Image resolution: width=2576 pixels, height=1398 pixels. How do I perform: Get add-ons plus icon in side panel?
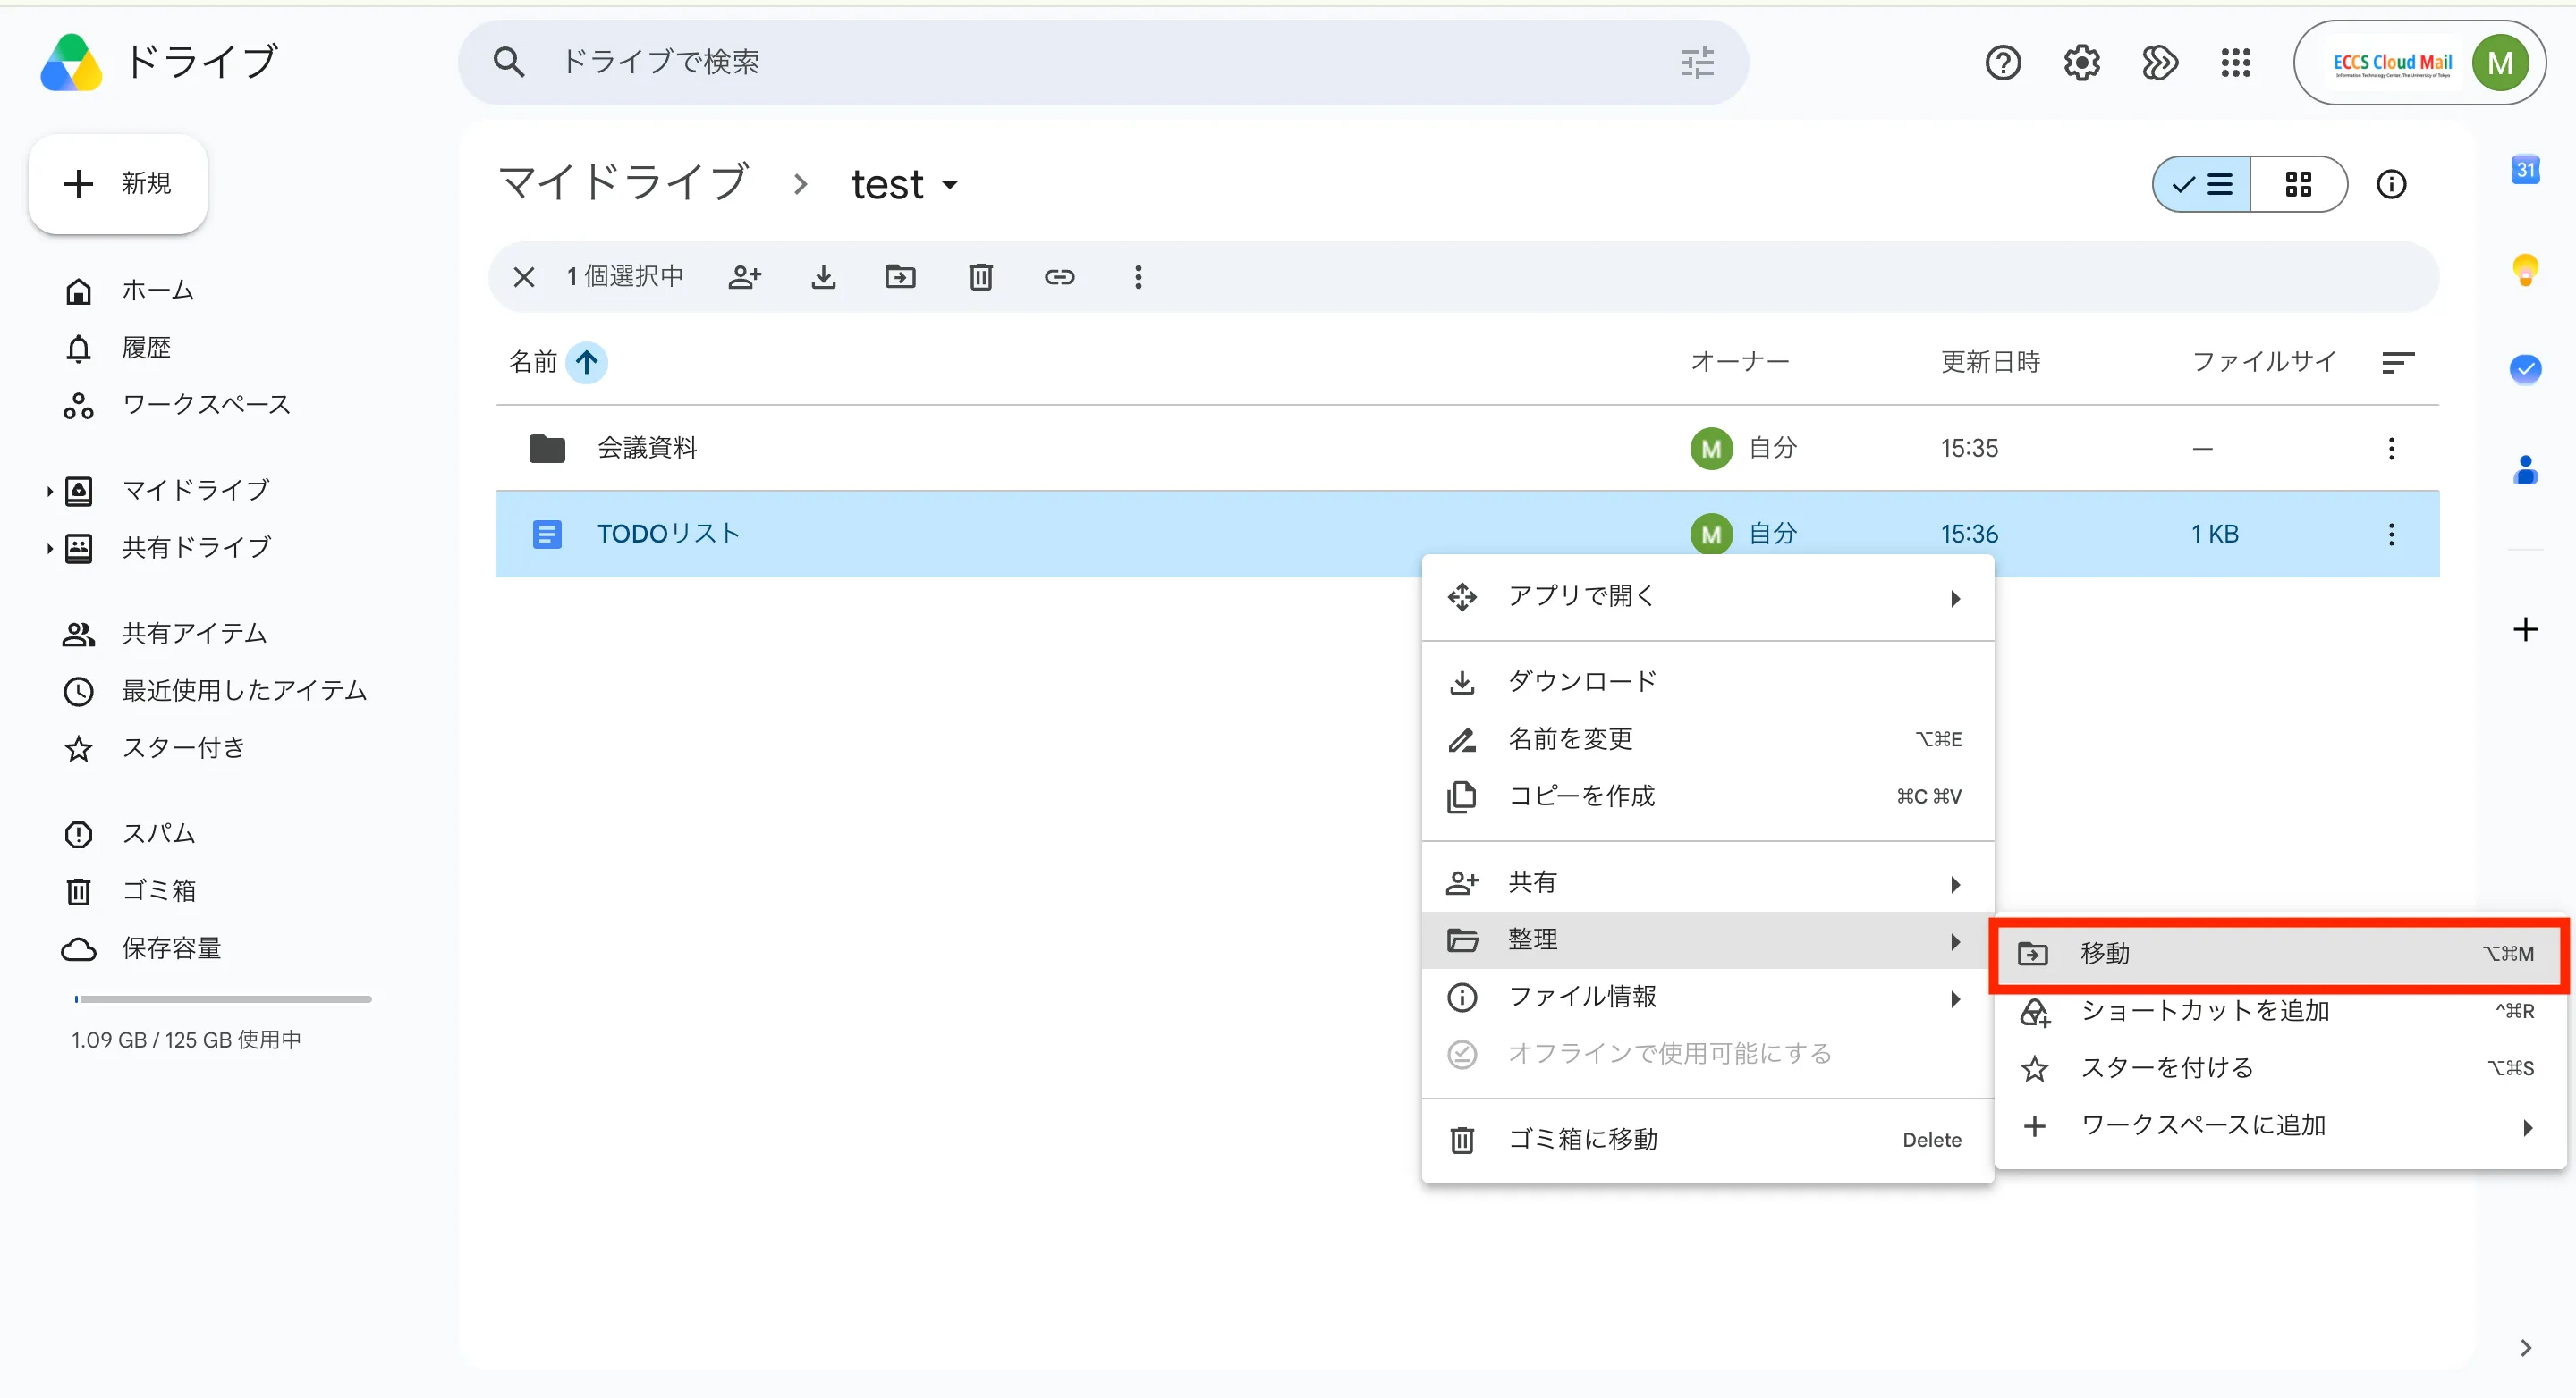[2526, 629]
